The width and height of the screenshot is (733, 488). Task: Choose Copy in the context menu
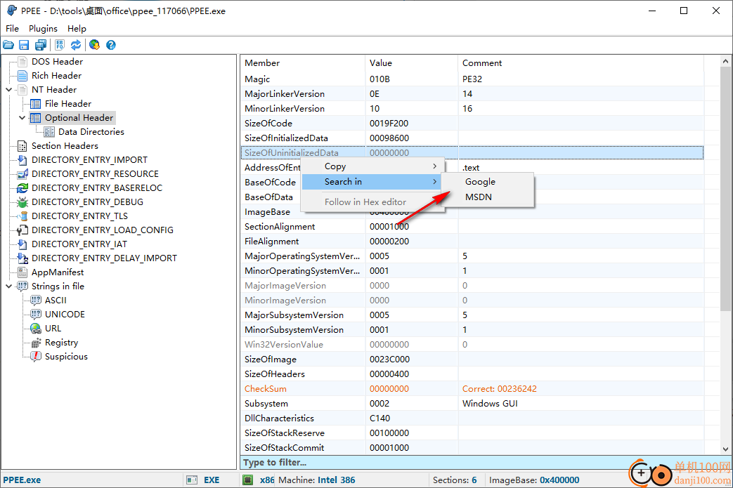point(372,166)
